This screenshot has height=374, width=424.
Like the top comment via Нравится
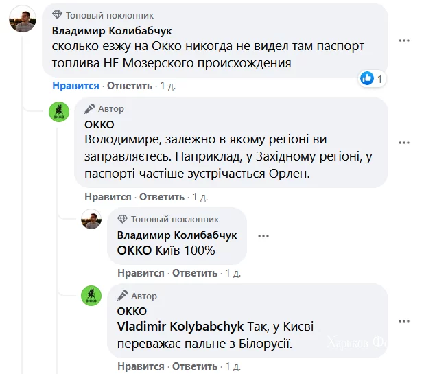[x=75, y=86]
